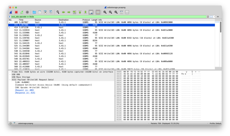The width and height of the screenshot is (230, 136).
Task: Reset text size to normal
Action: coord(116,12)
